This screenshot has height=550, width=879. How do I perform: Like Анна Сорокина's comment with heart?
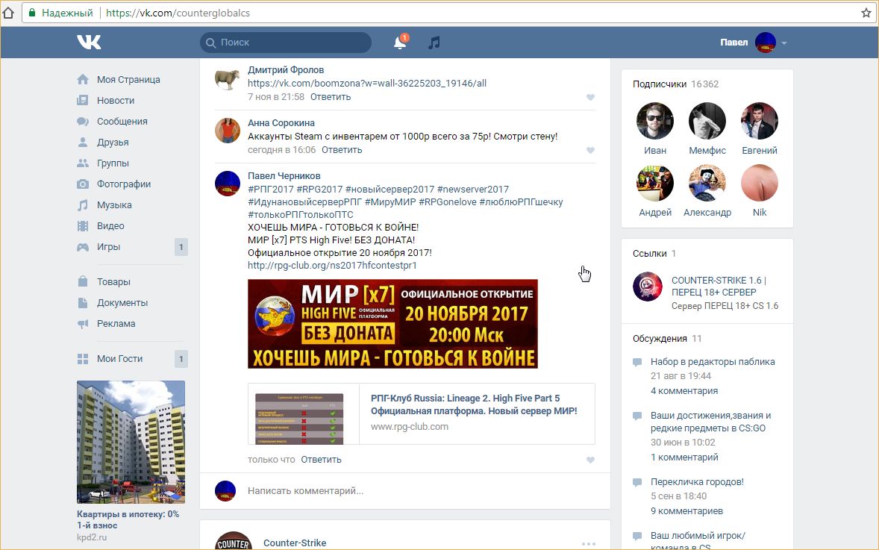[590, 150]
